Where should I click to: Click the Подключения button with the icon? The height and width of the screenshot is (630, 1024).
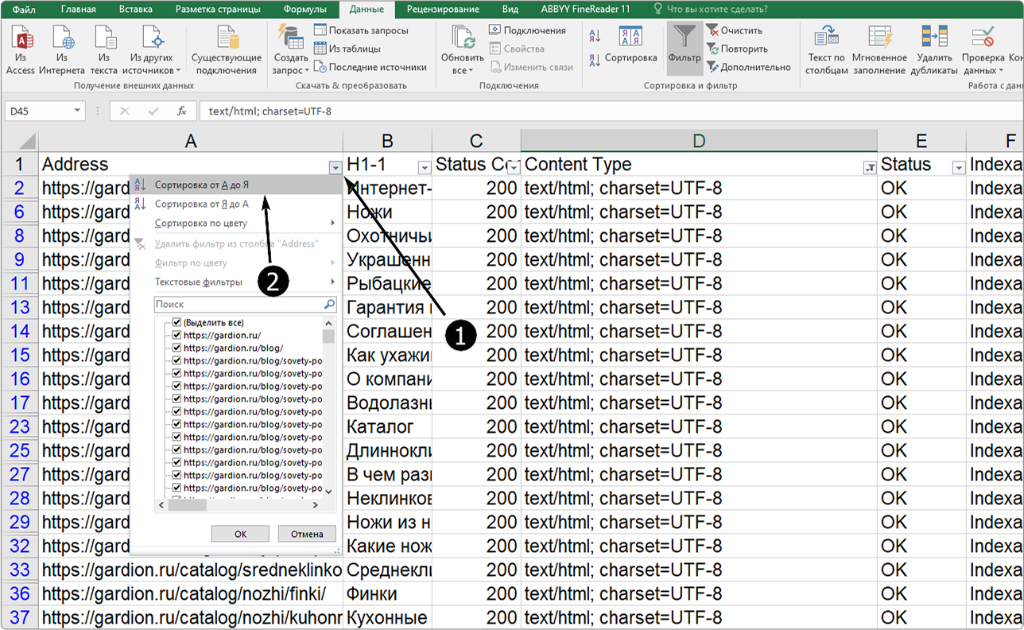526,30
